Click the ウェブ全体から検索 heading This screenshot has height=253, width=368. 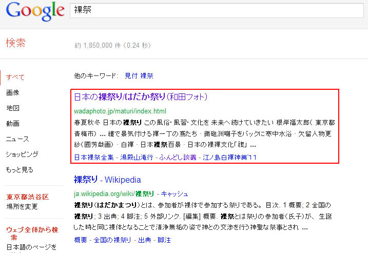coord(32,233)
